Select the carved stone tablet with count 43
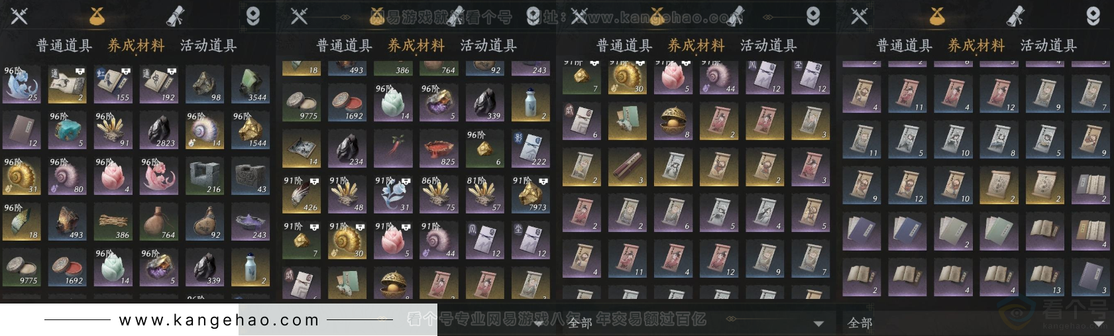 (251, 176)
